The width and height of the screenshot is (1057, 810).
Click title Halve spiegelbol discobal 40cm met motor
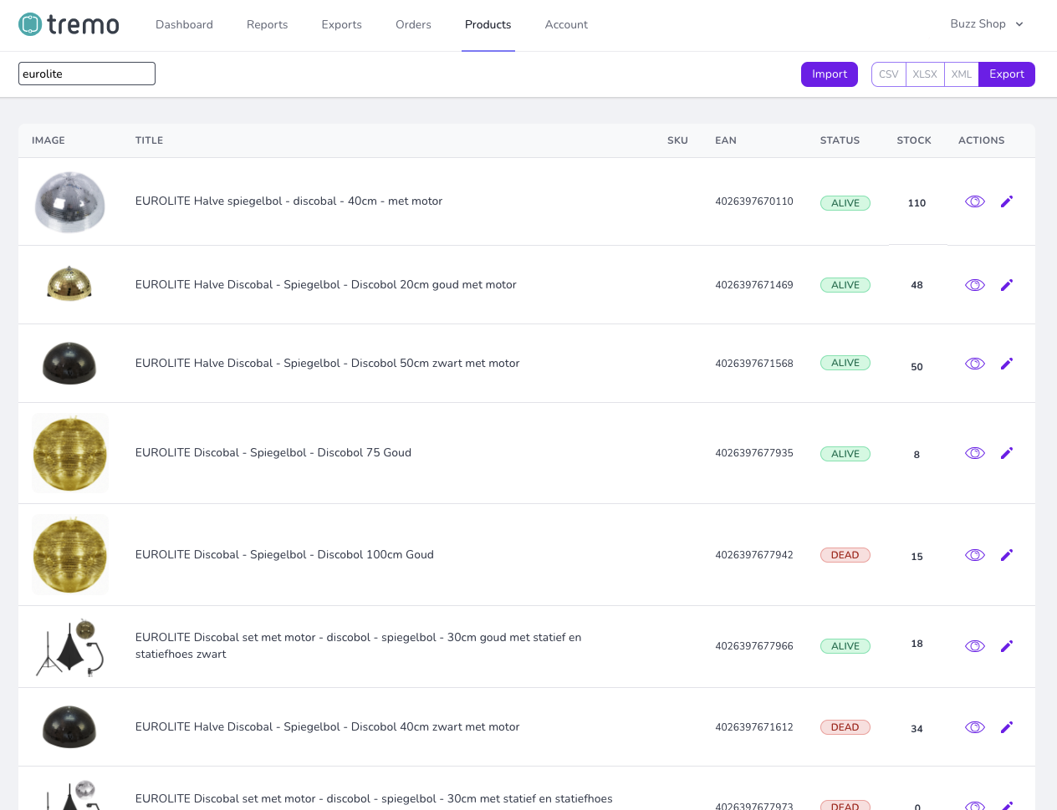point(289,201)
